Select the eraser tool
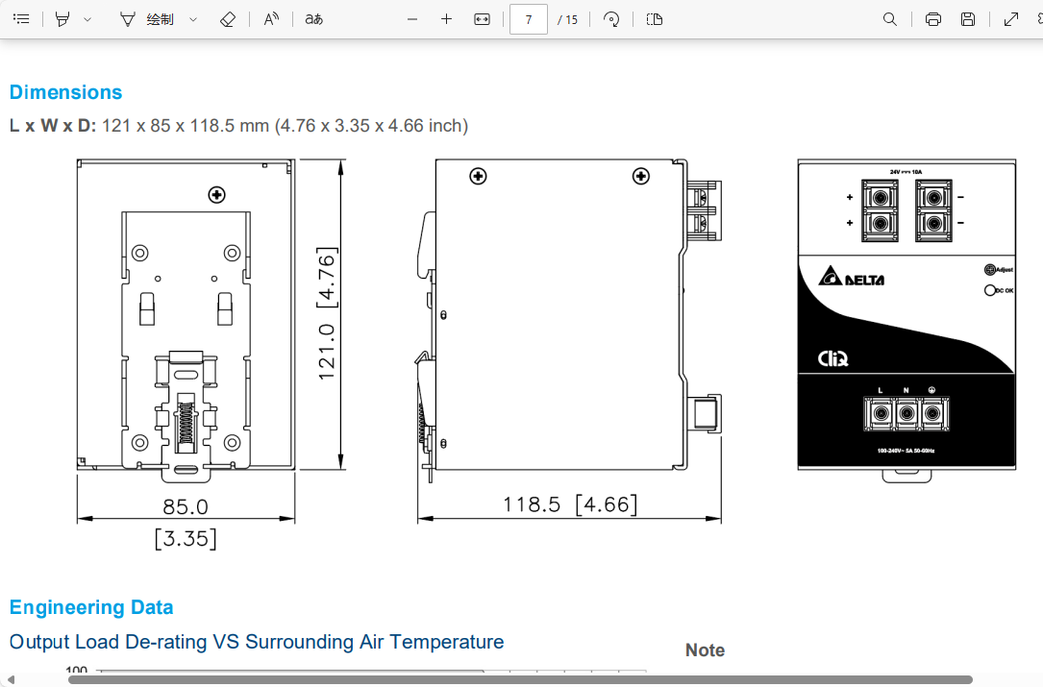 click(227, 19)
